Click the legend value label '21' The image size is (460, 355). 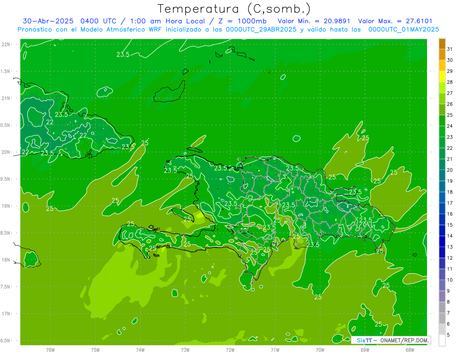[450, 159]
